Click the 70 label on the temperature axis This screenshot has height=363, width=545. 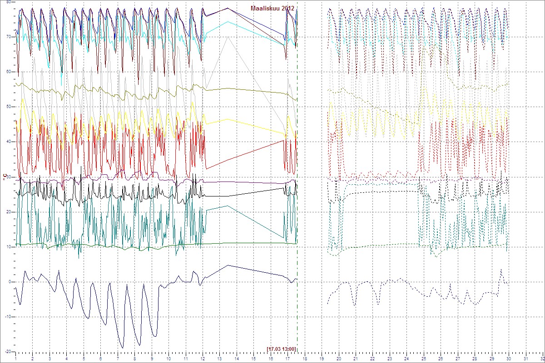tap(9, 37)
